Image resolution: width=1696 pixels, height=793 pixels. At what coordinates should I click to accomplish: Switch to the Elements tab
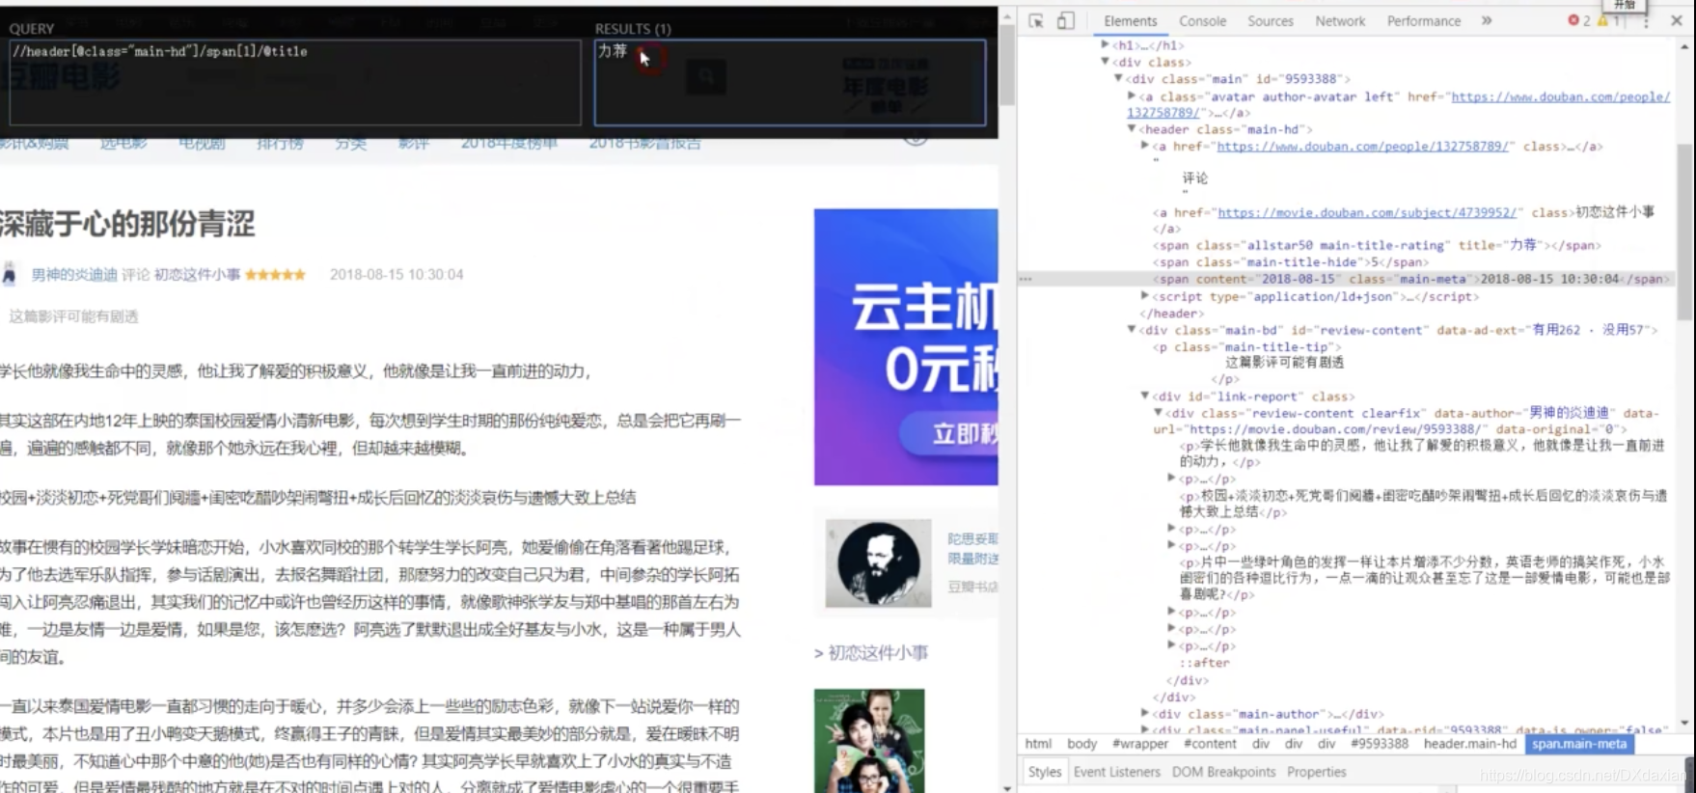click(1130, 20)
